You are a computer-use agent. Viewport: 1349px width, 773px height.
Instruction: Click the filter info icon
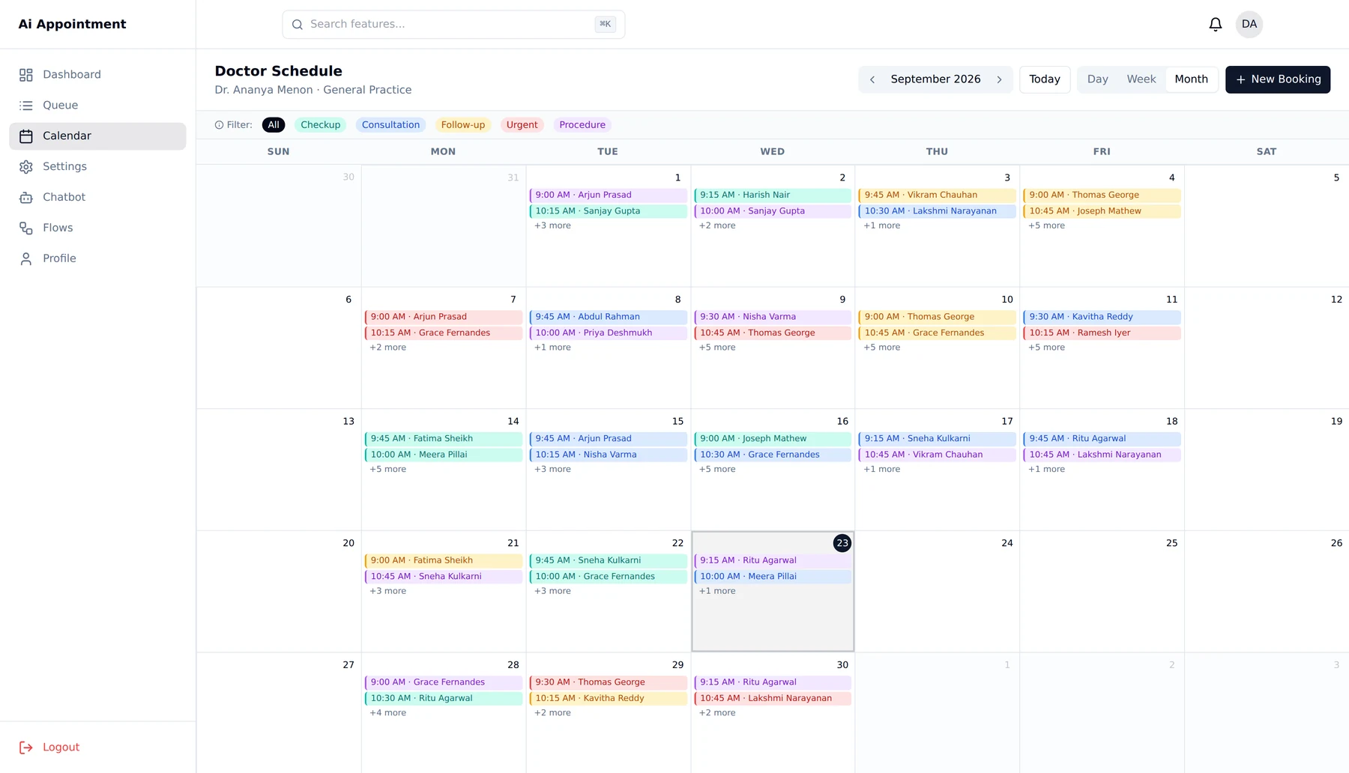coord(219,125)
